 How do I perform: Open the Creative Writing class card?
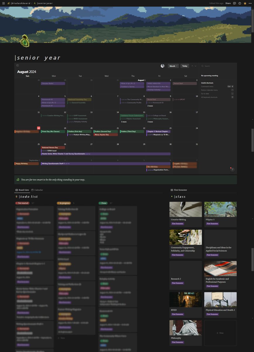click(x=186, y=214)
